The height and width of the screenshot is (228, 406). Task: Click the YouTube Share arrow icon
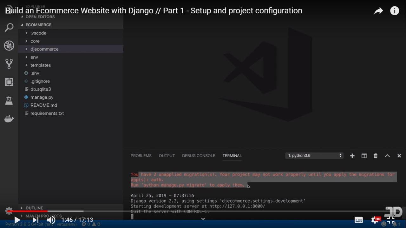point(378,11)
